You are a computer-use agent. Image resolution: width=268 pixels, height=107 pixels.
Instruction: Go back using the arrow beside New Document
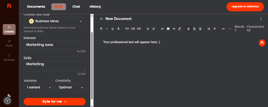point(102,19)
